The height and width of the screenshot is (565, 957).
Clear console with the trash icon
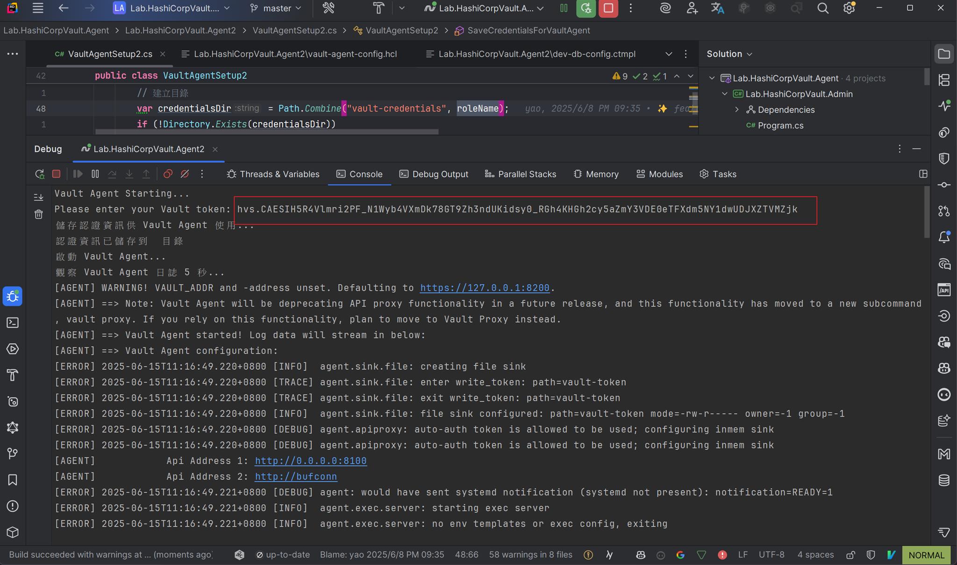(x=39, y=214)
